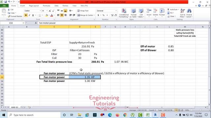Open the borders dropdown
This screenshot has height=118, width=211.
(x=42, y=15)
